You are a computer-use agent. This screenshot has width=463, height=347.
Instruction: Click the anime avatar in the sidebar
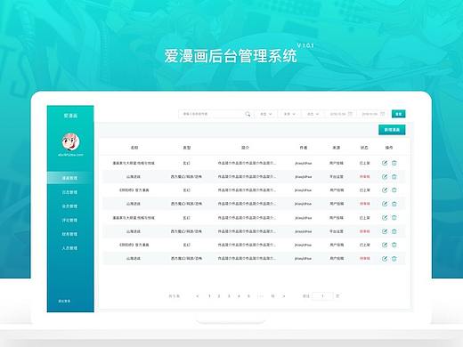click(x=70, y=141)
